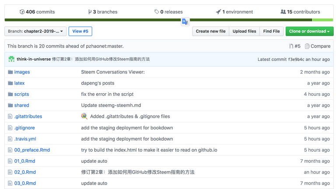Click the 02_0.Rmd file icon
This screenshot has width=336, height=189.
click(x=10, y=172)
